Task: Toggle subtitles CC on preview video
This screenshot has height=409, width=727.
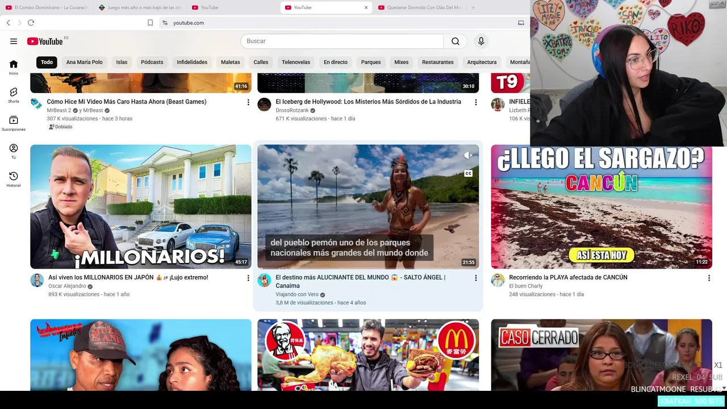Action: (468, 173)
